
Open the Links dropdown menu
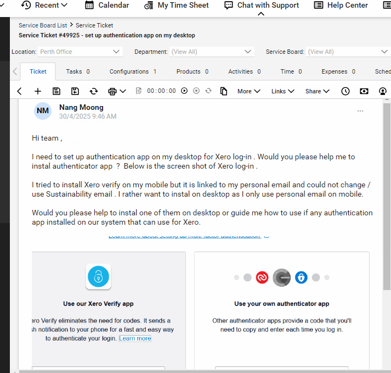283,91
